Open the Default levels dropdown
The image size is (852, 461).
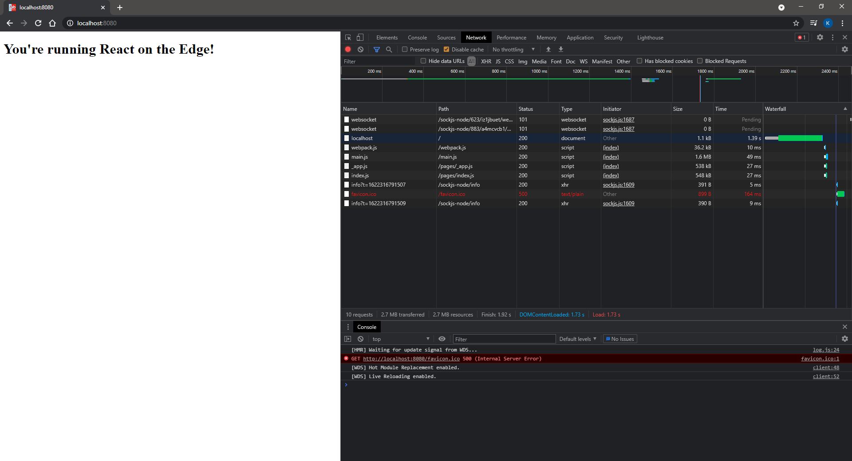(x=577, y=339)
